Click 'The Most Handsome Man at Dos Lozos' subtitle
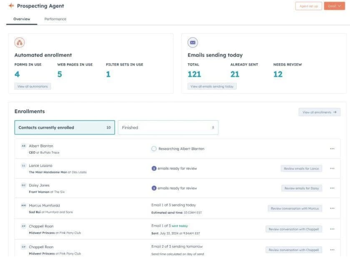Screen dimensions: 350x264 click(58, 172)
